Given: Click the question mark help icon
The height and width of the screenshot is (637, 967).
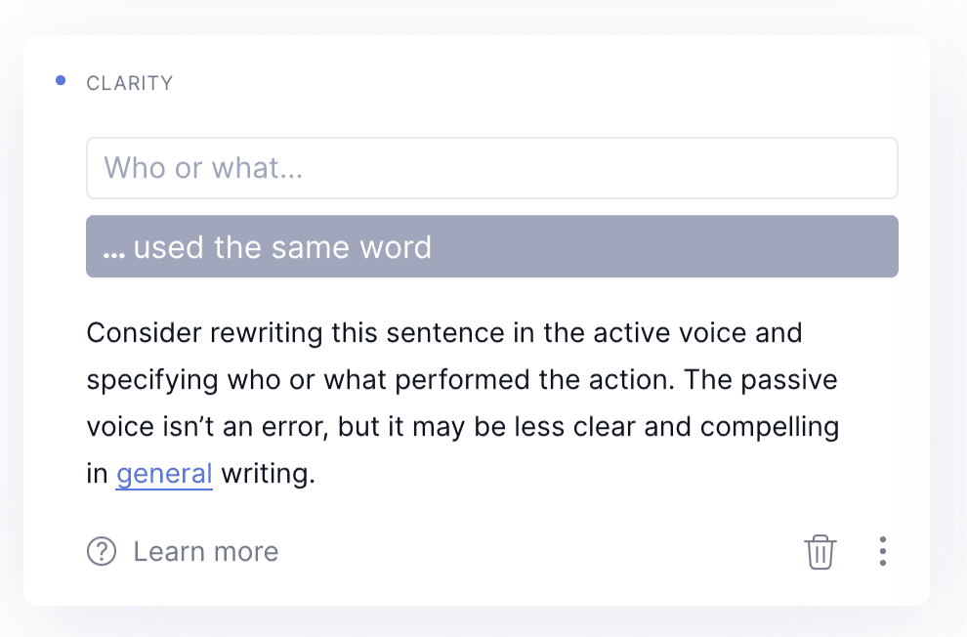Looking at the screenshot, I should pyautogui.click(x=102, y=551).
